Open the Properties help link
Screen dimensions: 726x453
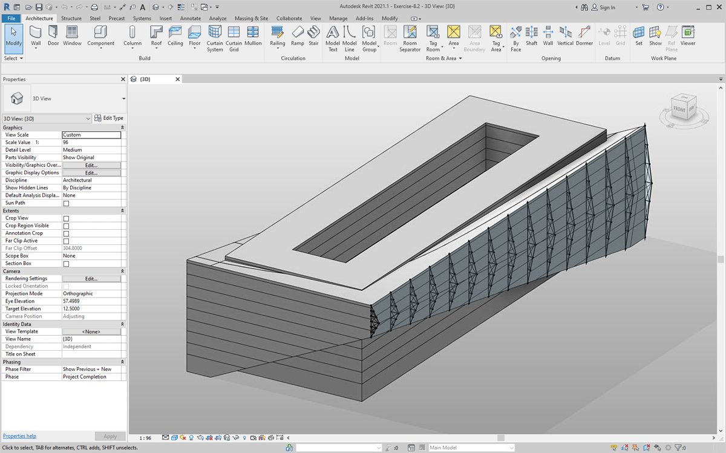tap(19, 436)
